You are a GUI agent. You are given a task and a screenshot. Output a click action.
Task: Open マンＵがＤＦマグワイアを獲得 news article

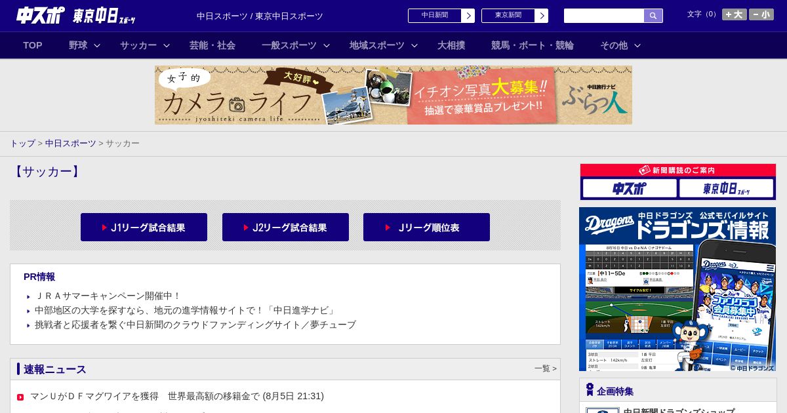click(x=177, y=396)
